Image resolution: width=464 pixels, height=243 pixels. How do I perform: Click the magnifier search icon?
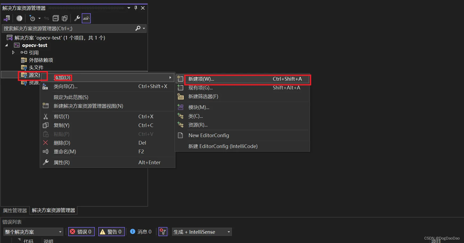pyautogui.click(x=138, y=28)
